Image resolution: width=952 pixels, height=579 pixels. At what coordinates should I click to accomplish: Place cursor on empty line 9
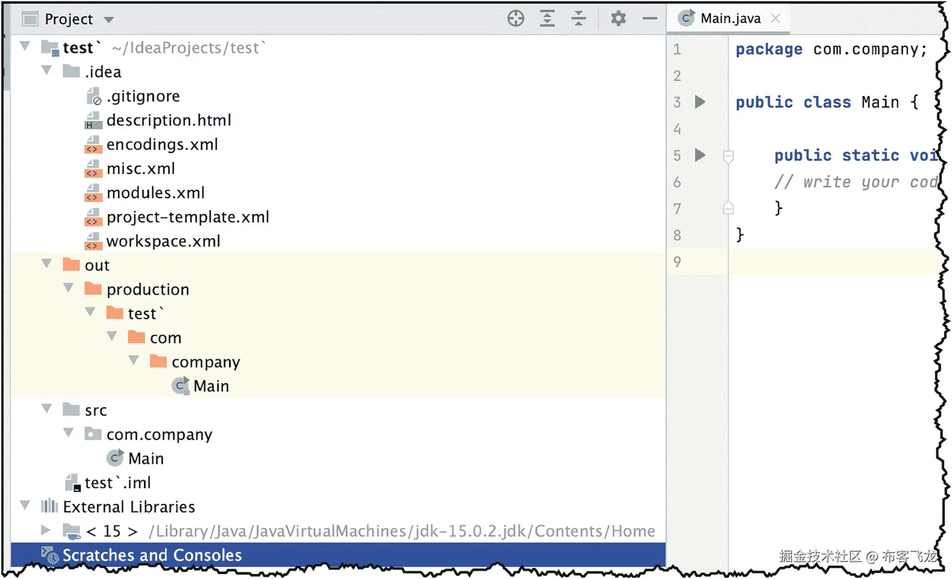point(834,261)
